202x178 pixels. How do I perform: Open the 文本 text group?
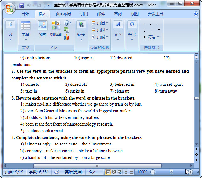pos(118,31)
